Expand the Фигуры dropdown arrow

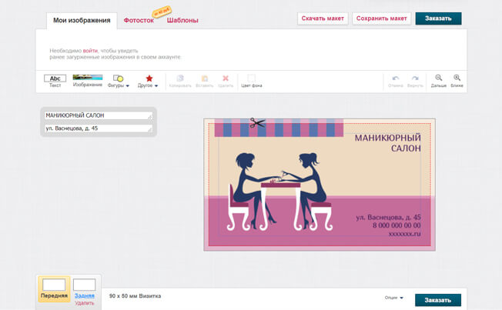click(x=127, y=85)
